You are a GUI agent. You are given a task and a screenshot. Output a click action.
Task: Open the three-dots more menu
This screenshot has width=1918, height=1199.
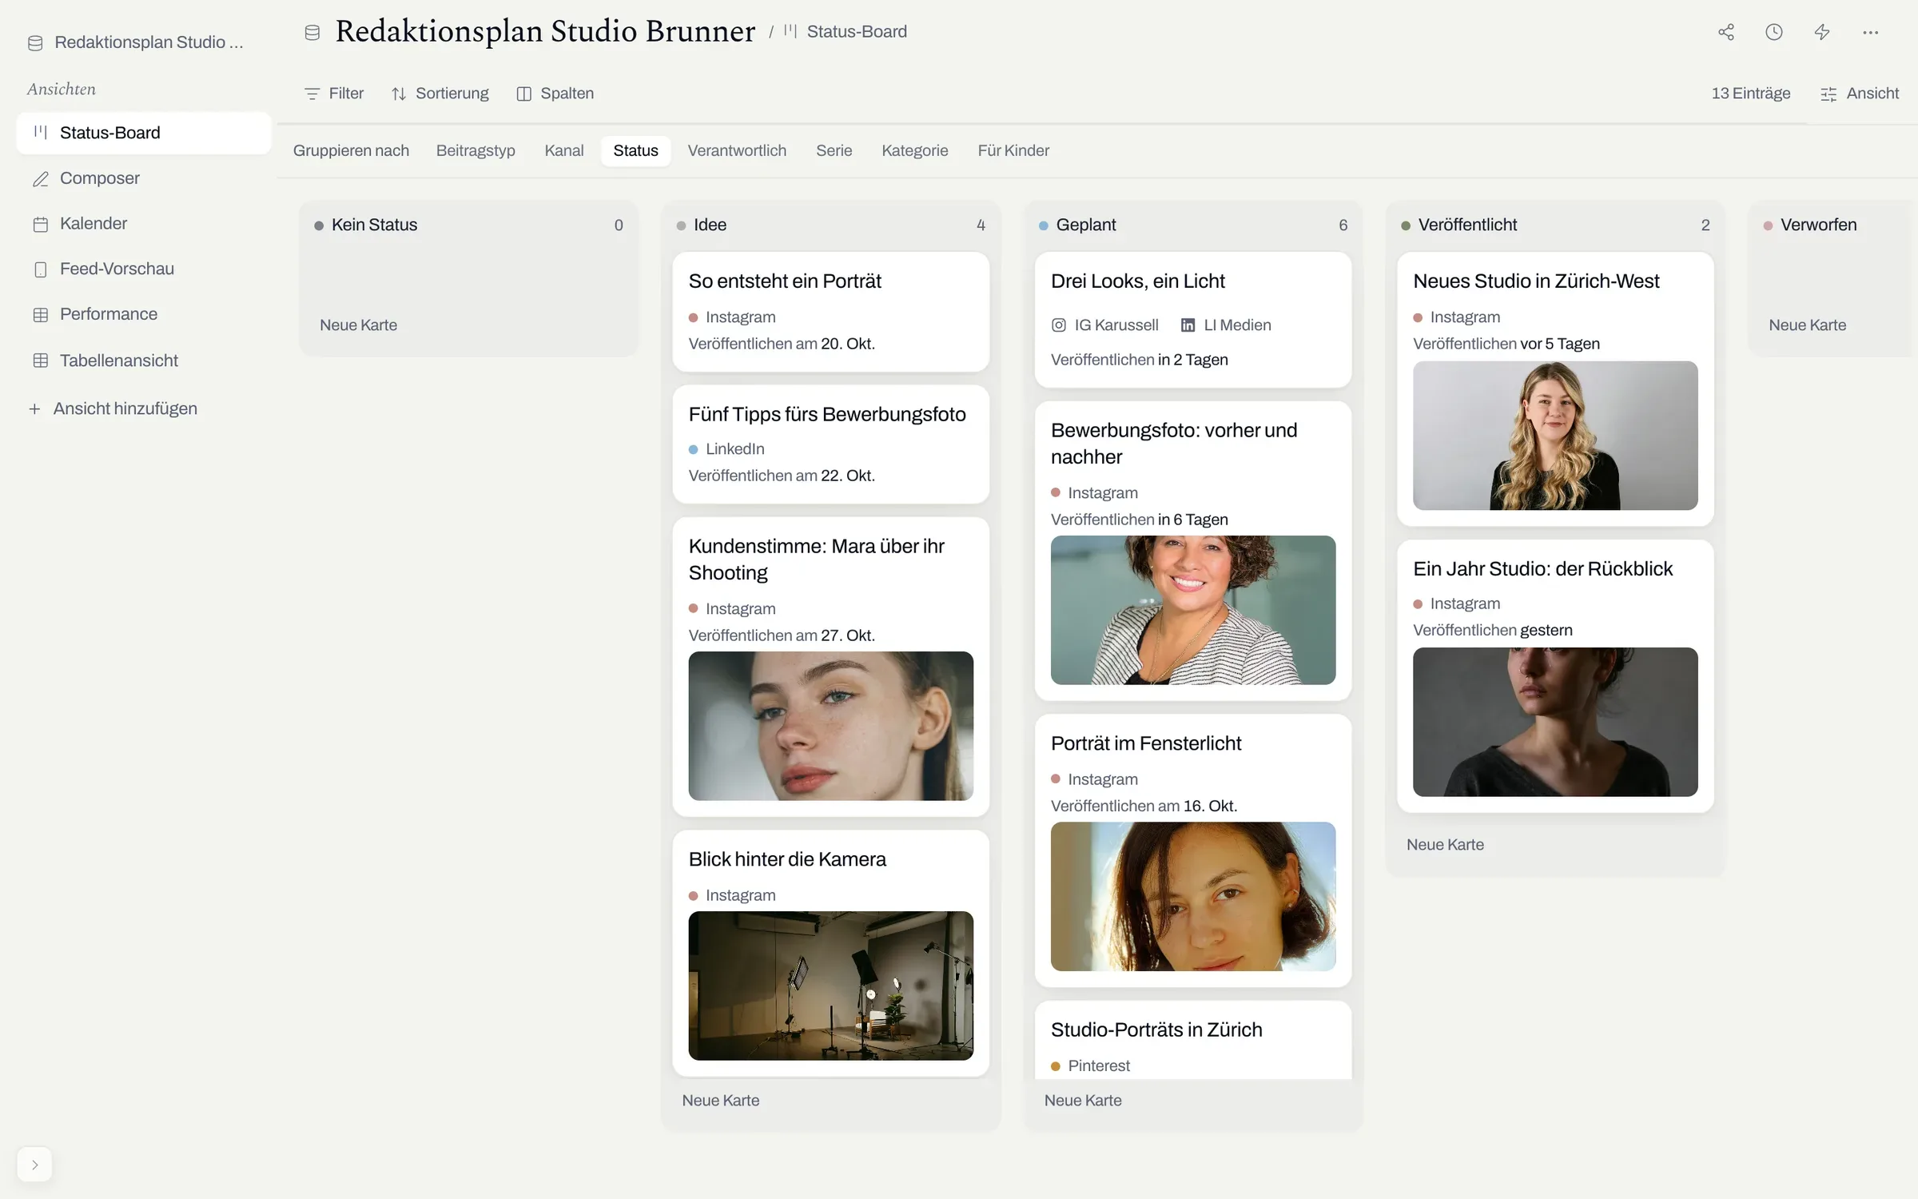coord(1870,32)
